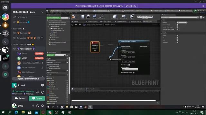206x115 pixels.
Task: Click the Compile blueprint toolbar icon
Action: tap(73, 17)
